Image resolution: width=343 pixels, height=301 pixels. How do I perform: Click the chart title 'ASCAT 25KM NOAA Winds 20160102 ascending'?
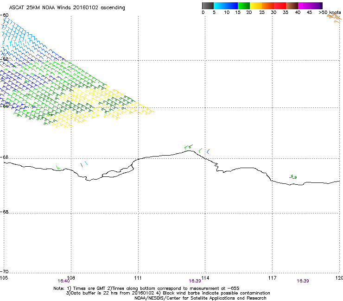coord(67,8)
